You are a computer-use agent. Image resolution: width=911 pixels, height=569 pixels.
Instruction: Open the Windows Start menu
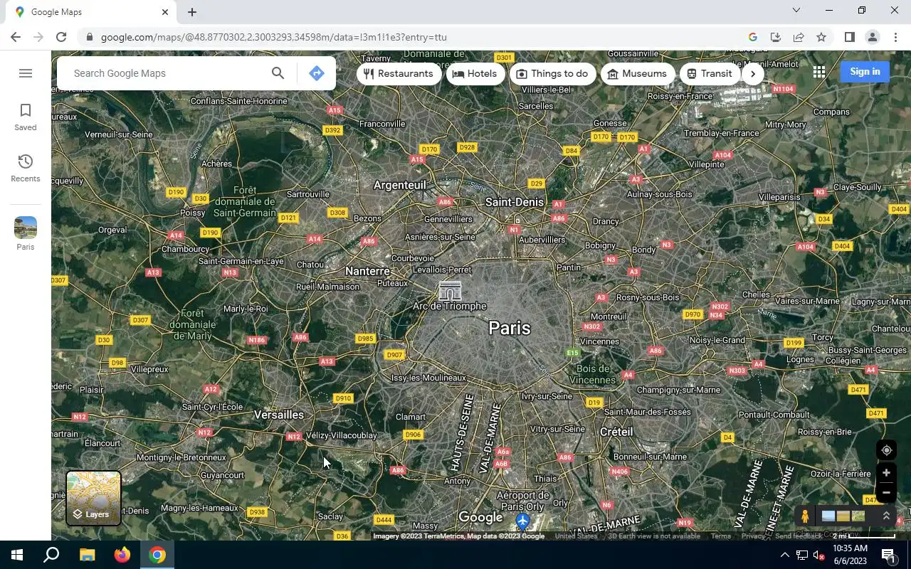(x=17, y=555)
